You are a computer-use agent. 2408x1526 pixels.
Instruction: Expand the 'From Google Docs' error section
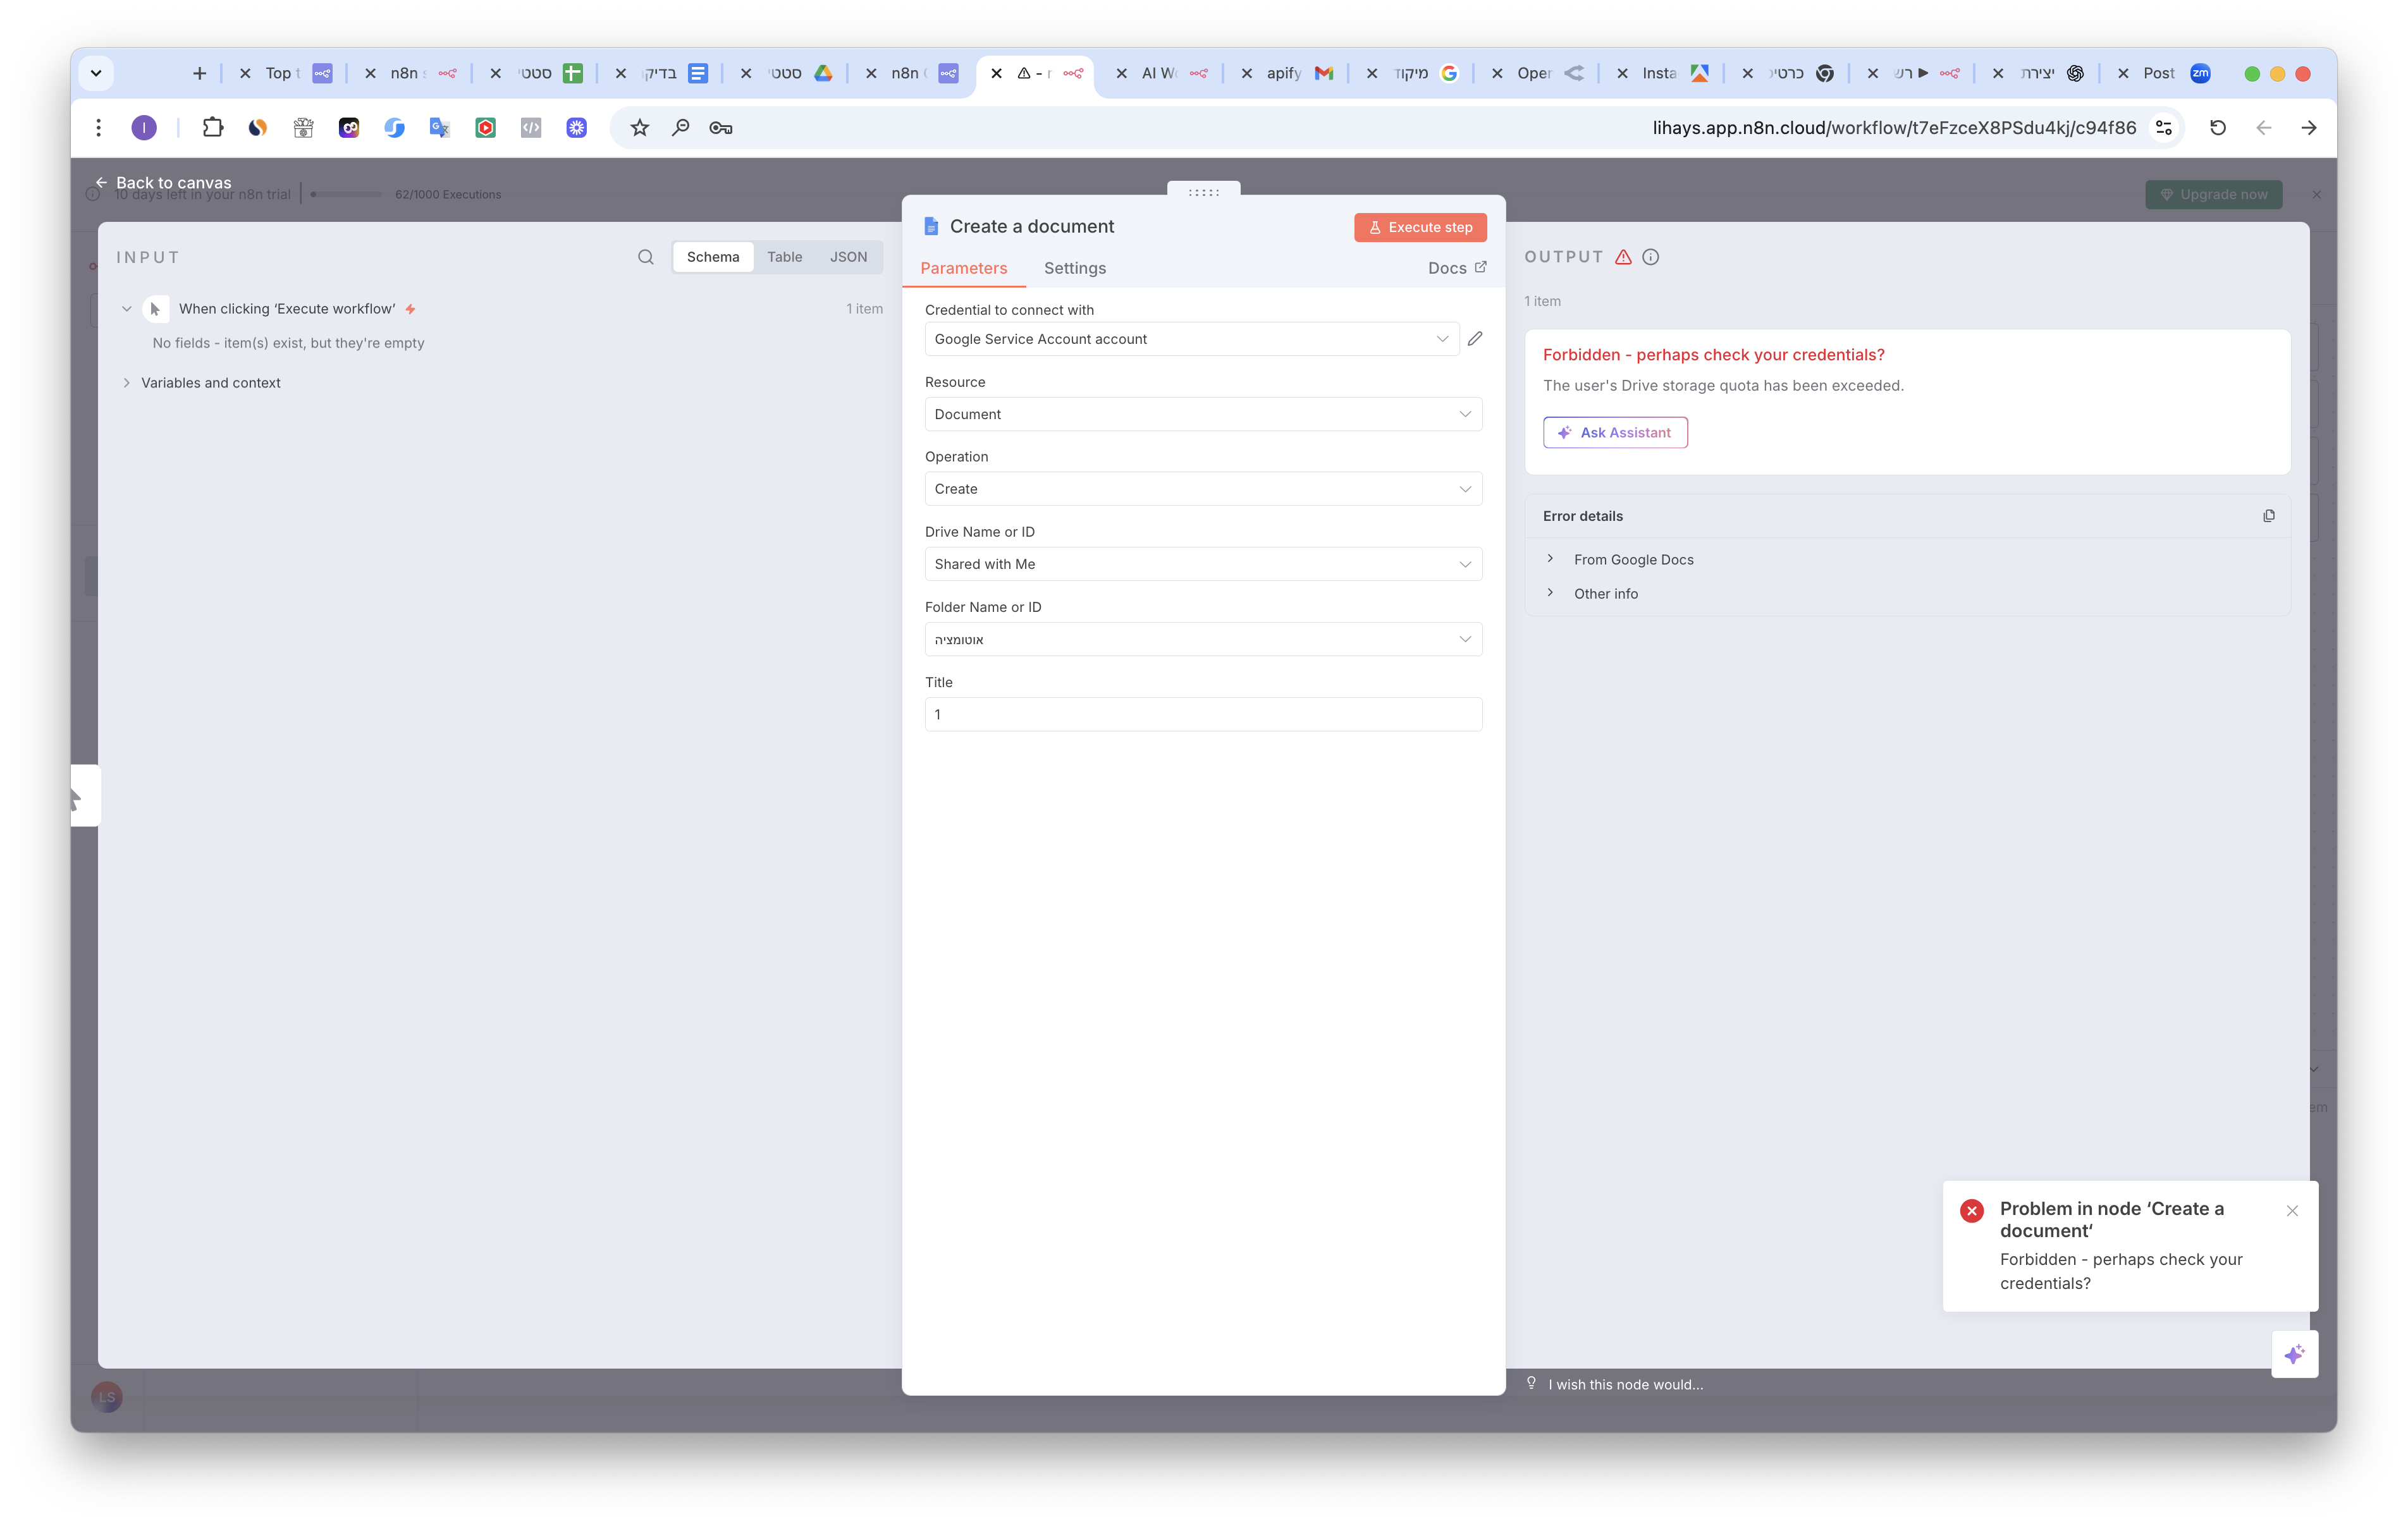(x=1633, y=560)
